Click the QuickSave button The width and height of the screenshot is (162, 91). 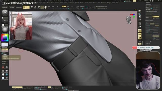tap(120, 1)
